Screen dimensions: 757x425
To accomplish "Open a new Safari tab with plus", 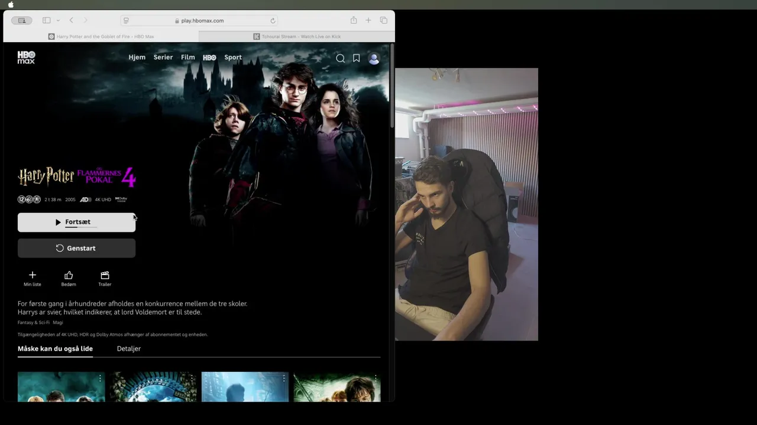I will pos(368,20).
